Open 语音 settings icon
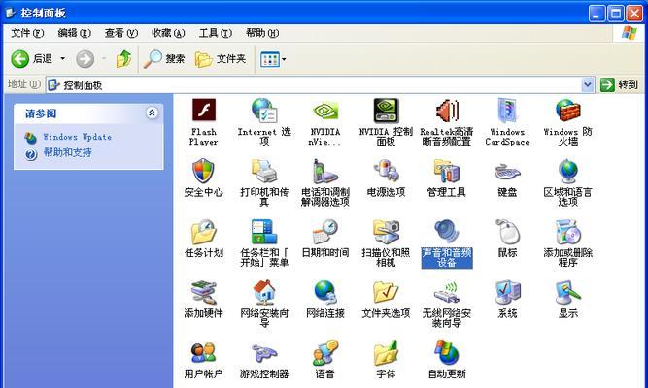The height and width of the screenshot is (388, 648). [325, 353]
